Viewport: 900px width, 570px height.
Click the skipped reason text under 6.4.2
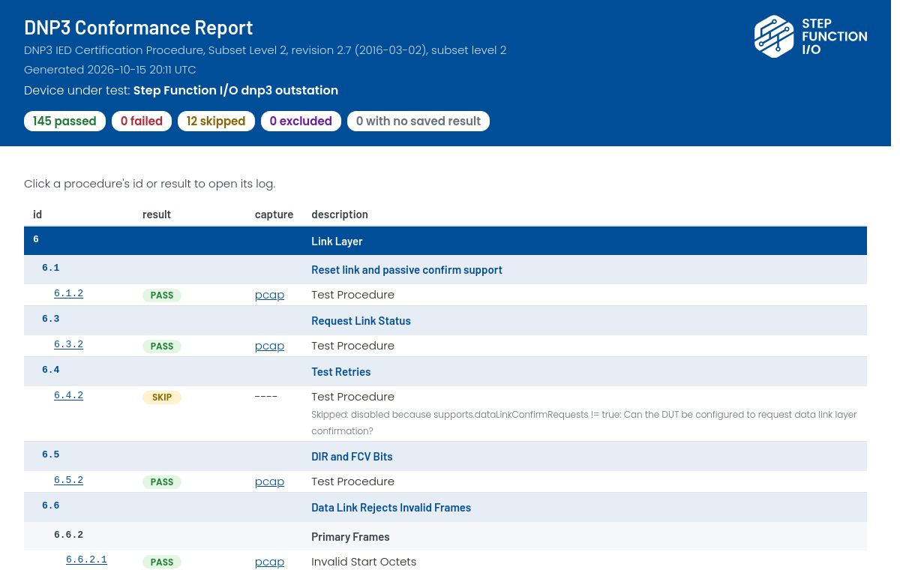click(584, 423)
